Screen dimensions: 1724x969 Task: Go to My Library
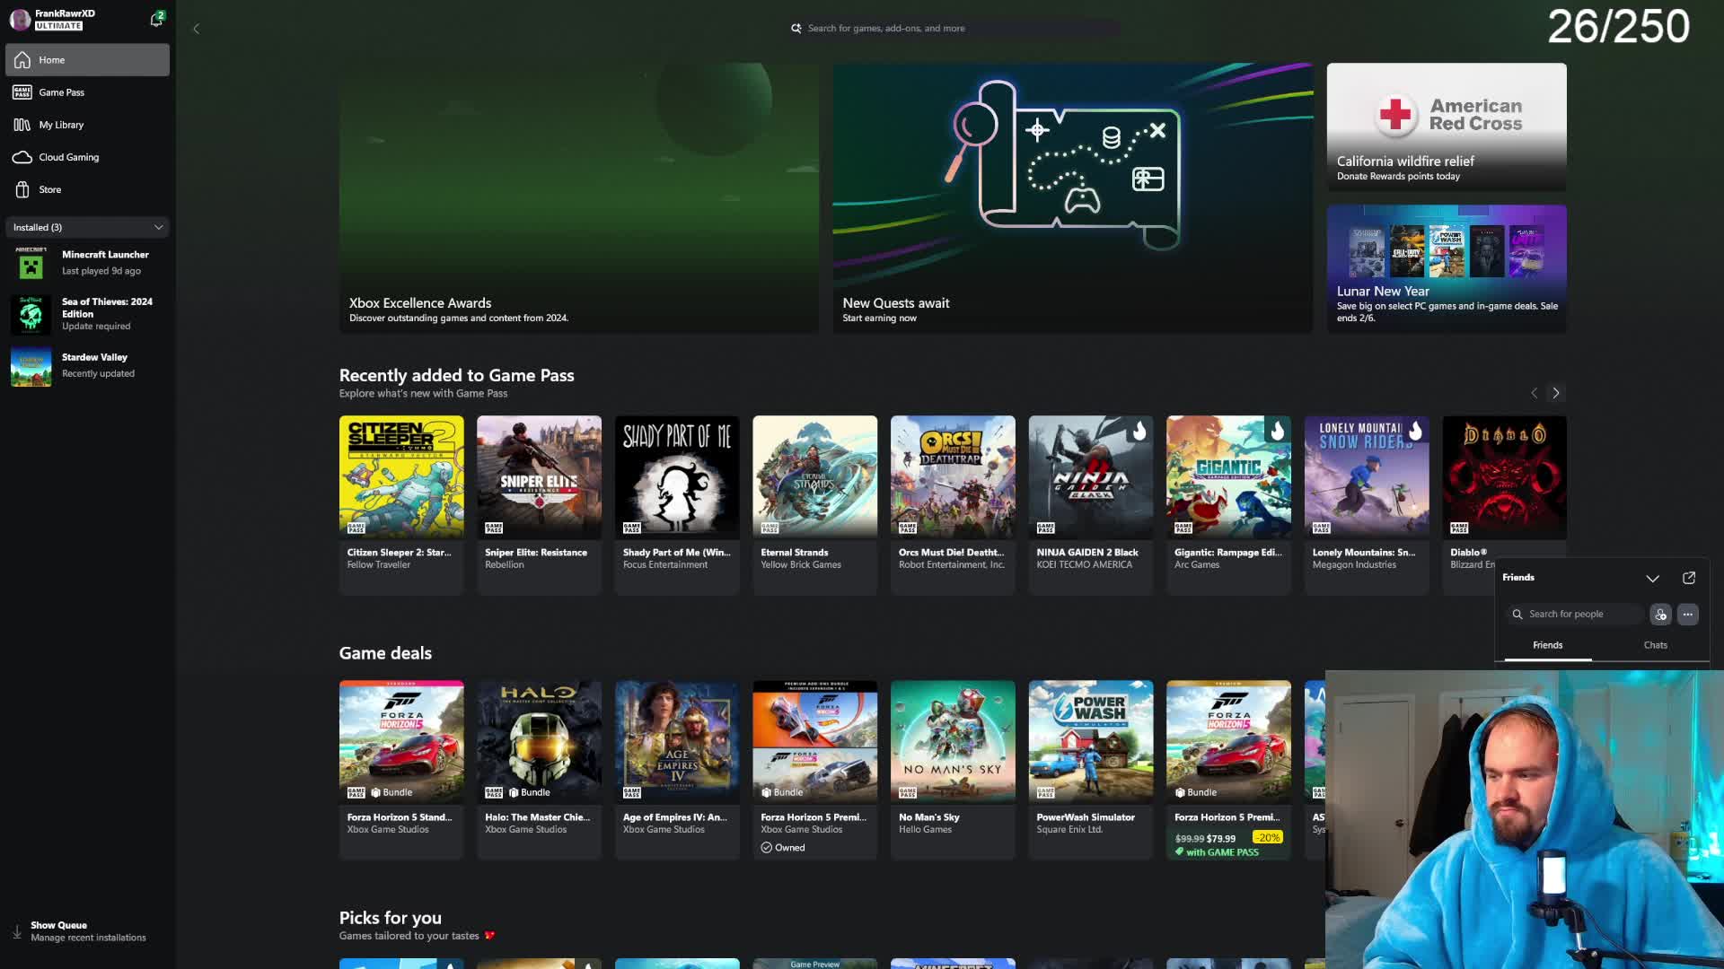pyautogui.click(x=87, y=125)
